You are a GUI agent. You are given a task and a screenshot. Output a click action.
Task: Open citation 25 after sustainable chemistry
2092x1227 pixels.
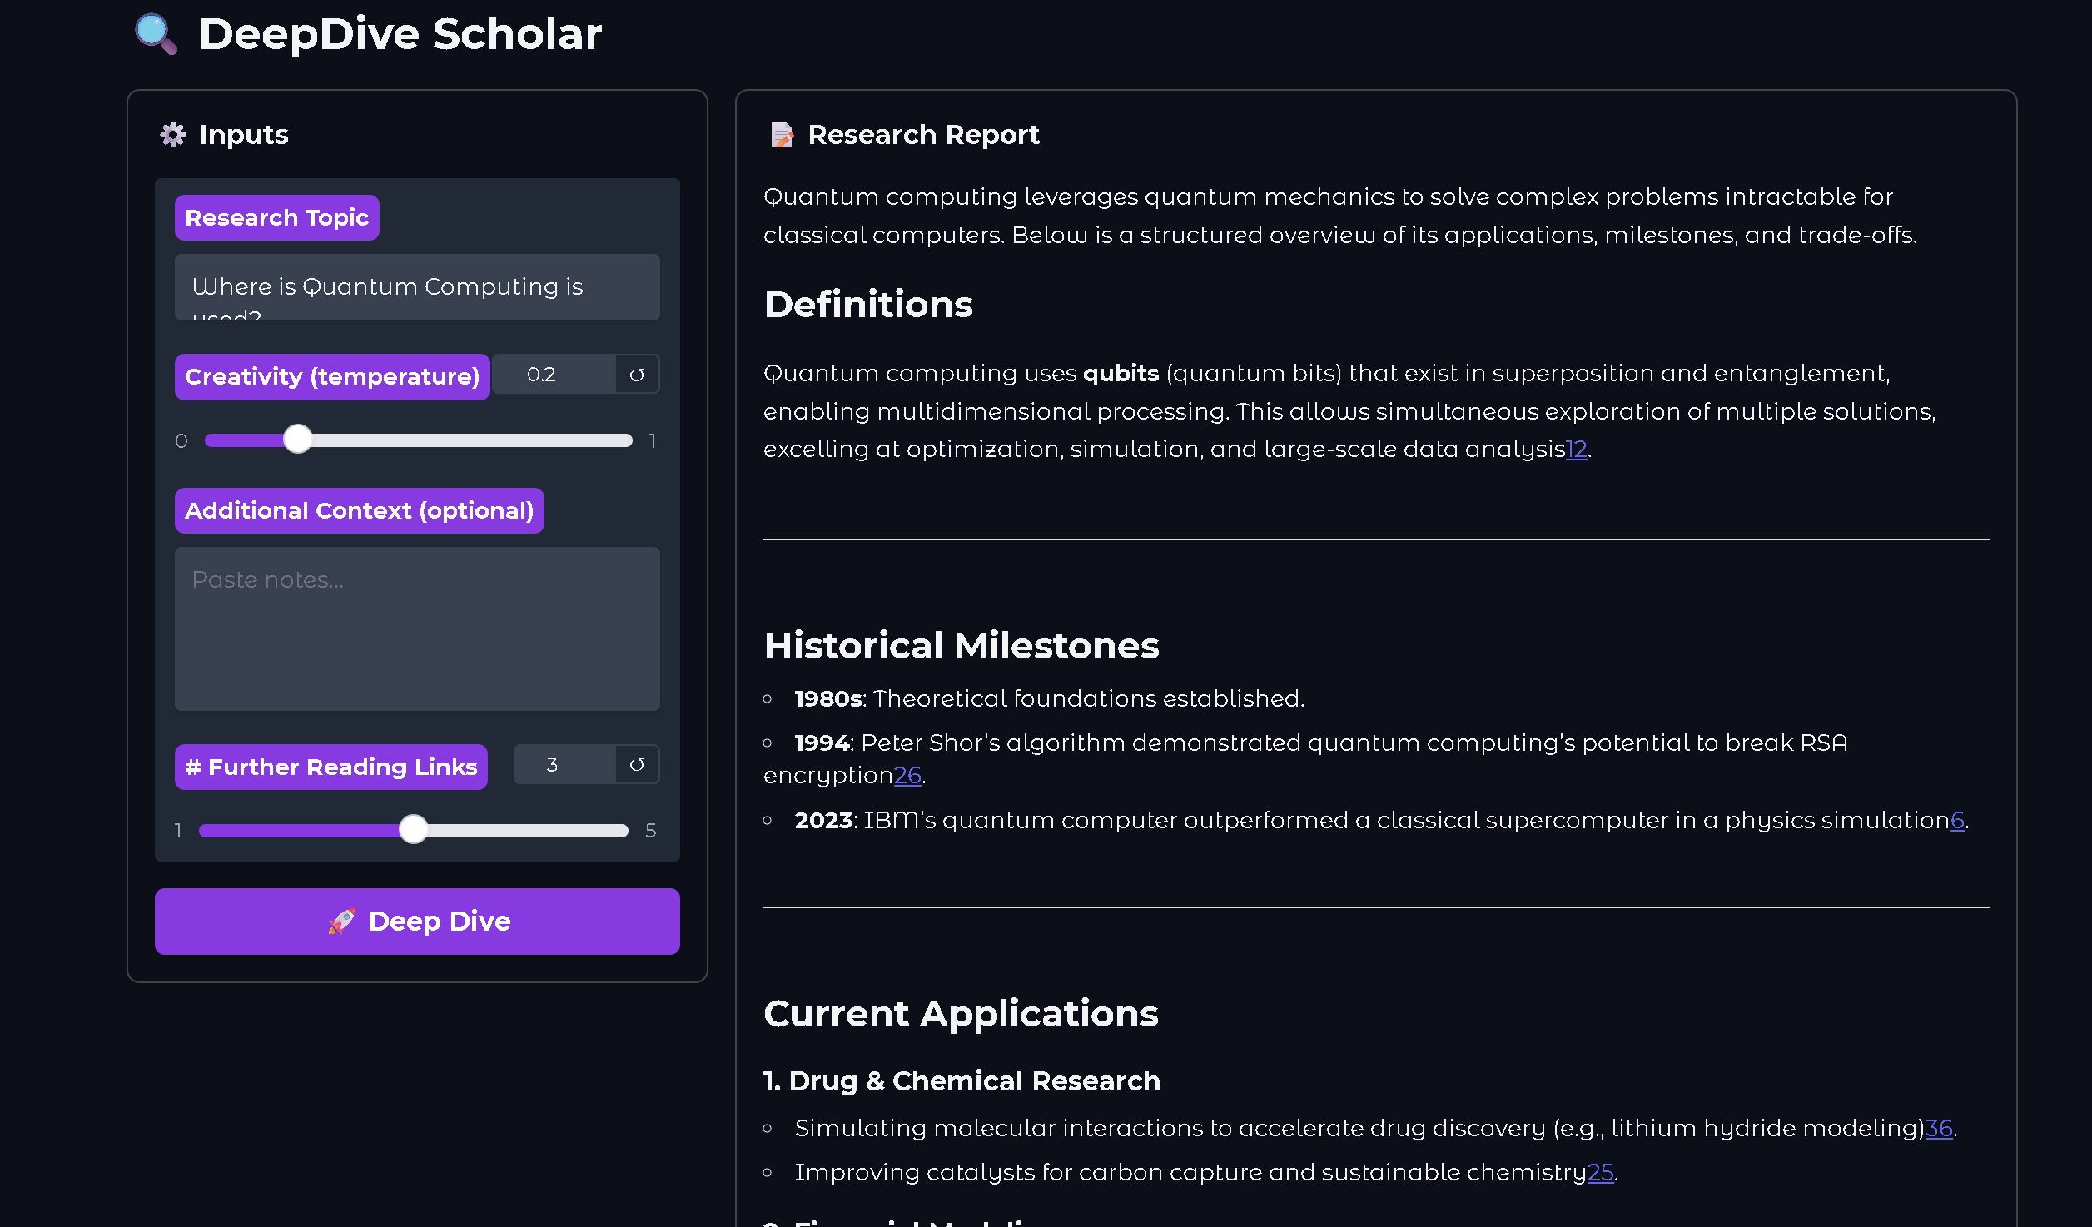pyautogui.click(x=1600, y=1173)
